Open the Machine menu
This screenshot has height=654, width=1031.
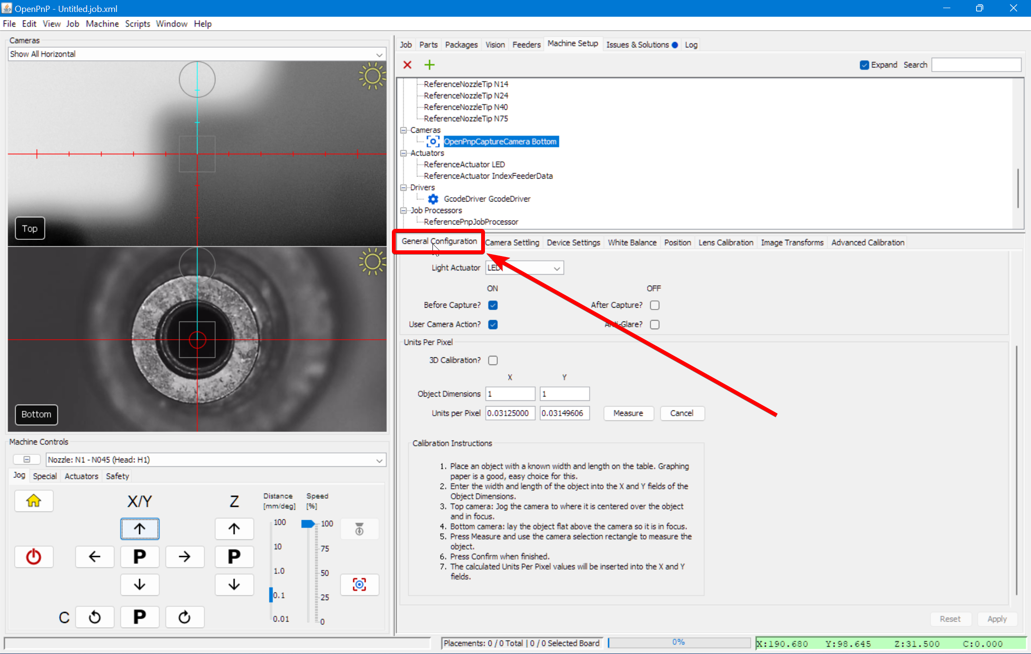click(x=102, y=23)
